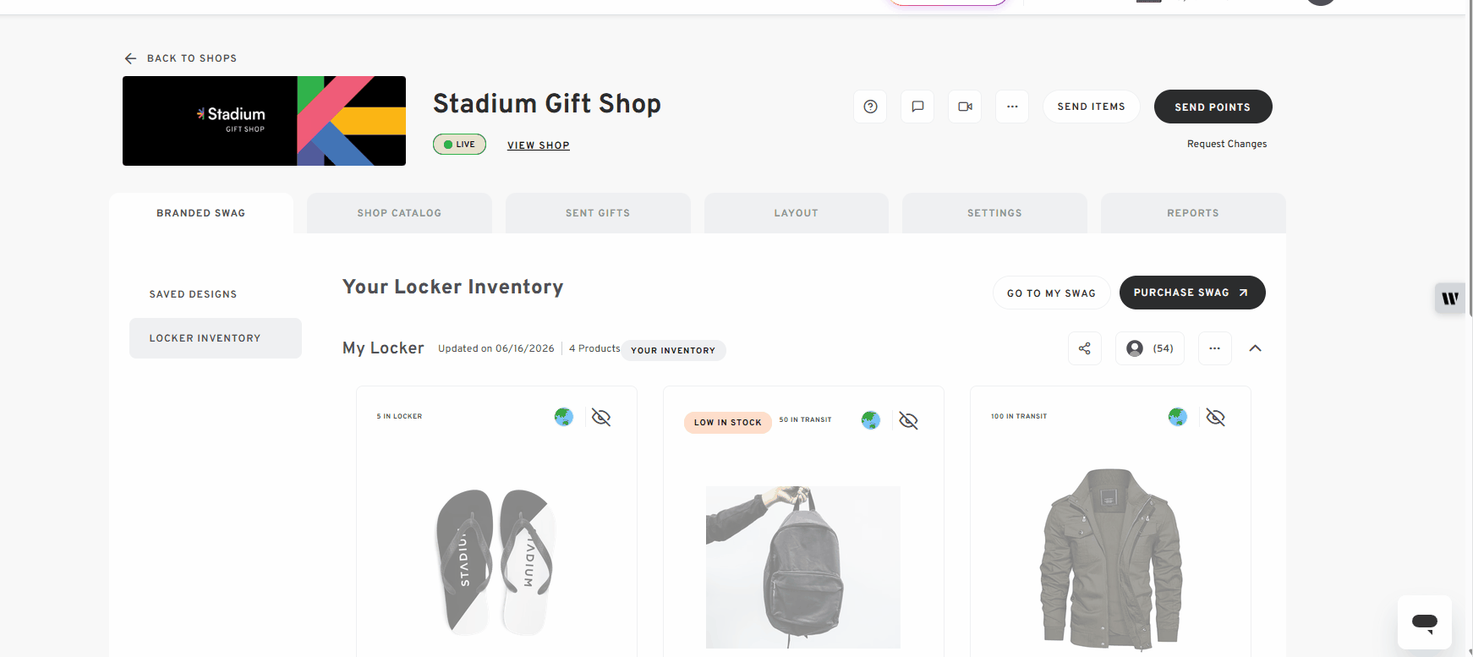Click the '50 IN TRANSIT' label
Viewport: 1473px width, 657px height.
[x=805, y=419]
